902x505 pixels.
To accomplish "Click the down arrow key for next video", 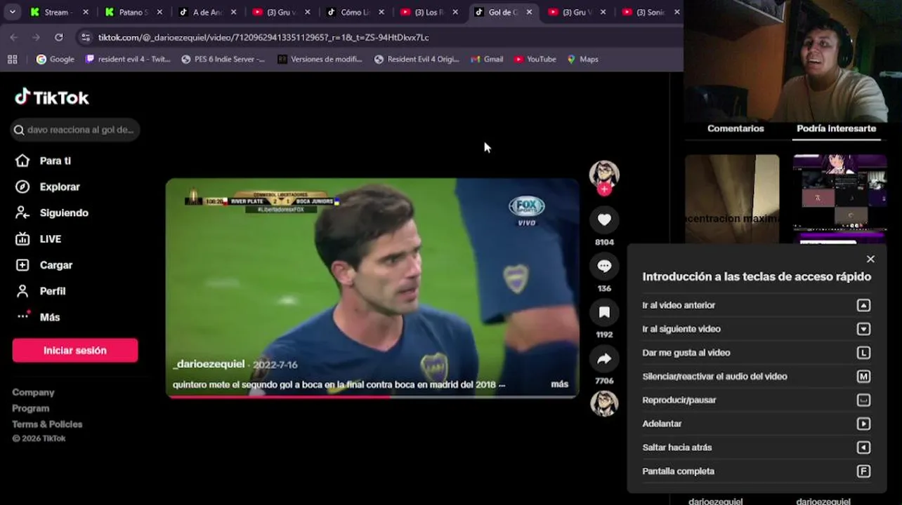I will click(x=864, y=329).
